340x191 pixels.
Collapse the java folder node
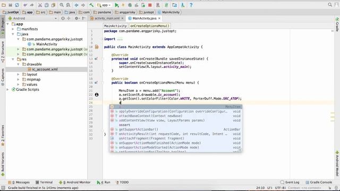(13, 34)
